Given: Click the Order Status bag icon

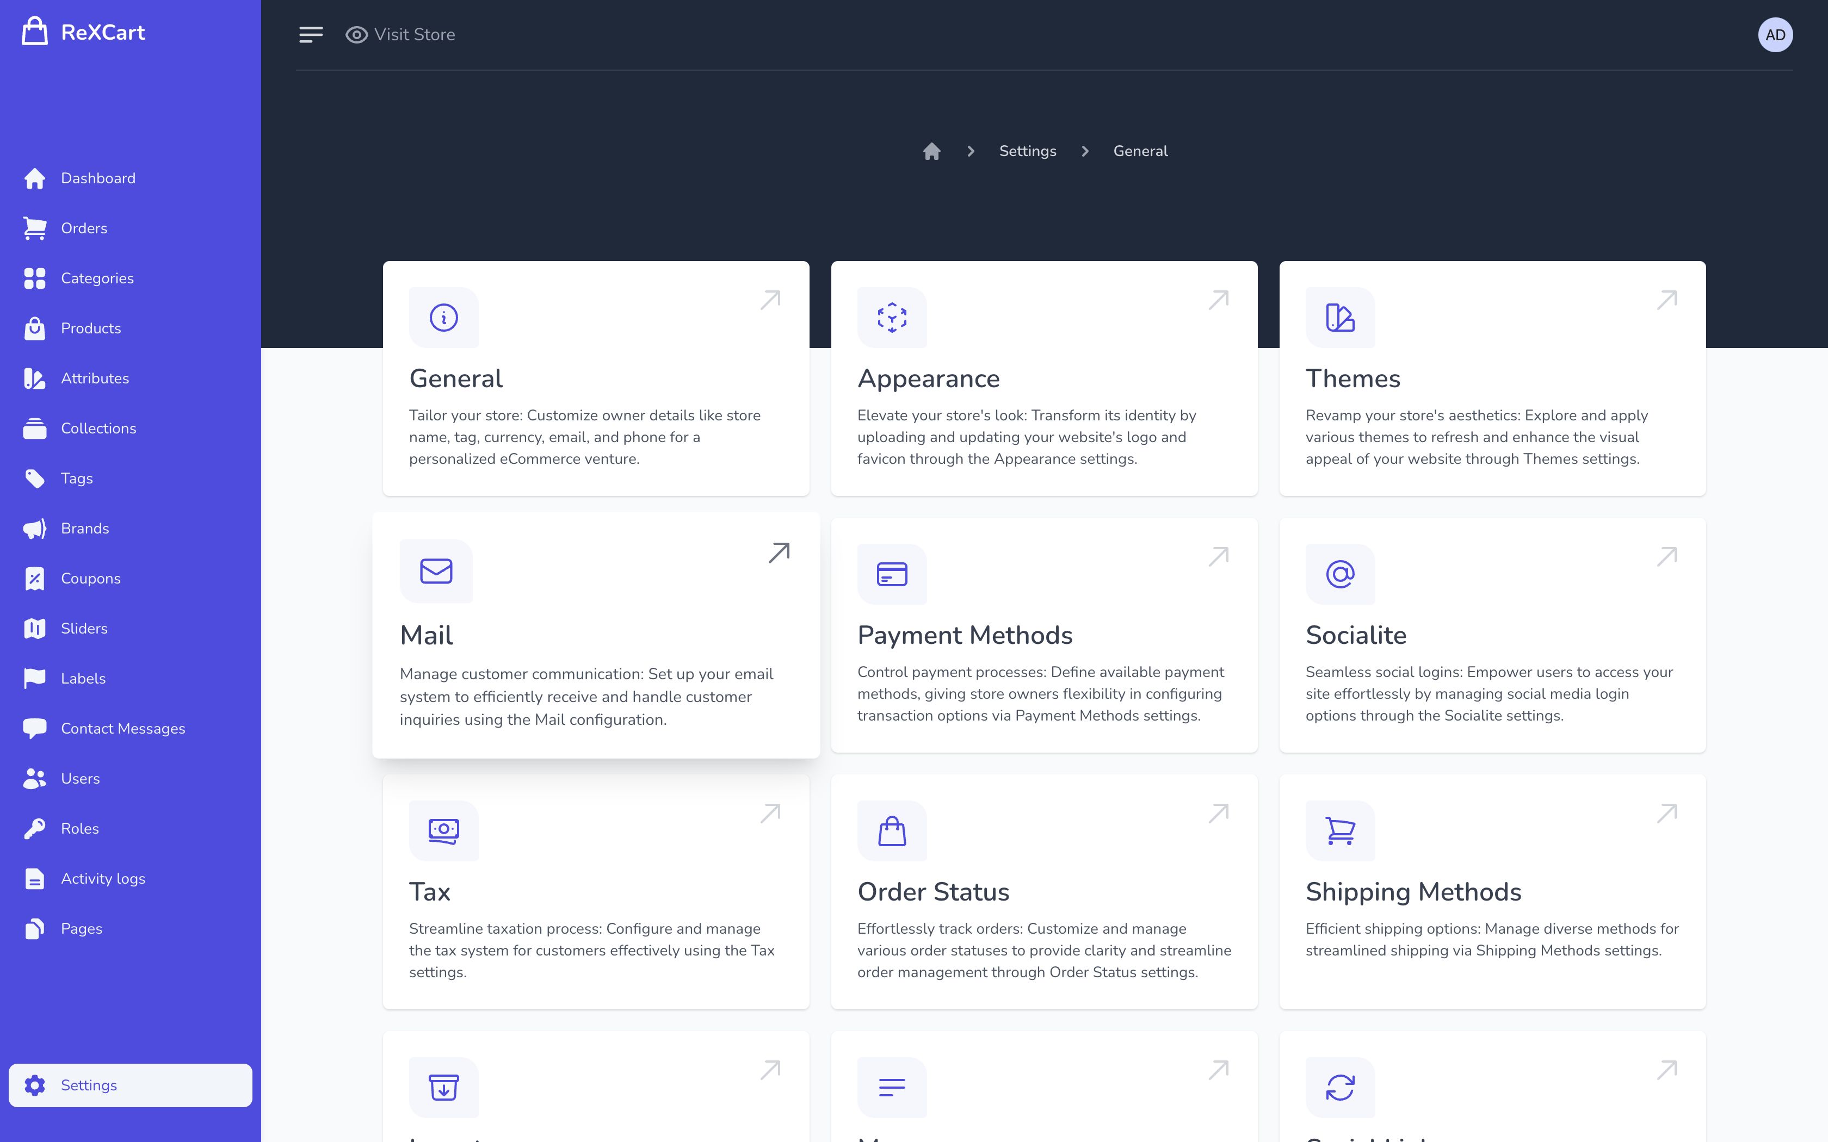Looking at the screenshot, I should pos(891,831).
